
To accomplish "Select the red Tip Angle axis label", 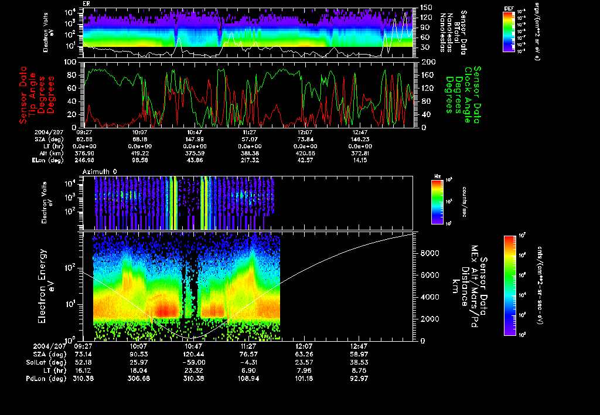I will click(32, 94).
